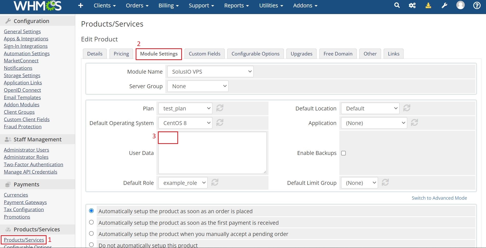Open the Default Location dropdown
Viewport: 486px width, 248px height.
pyautogui.click(x=370, y=108)
